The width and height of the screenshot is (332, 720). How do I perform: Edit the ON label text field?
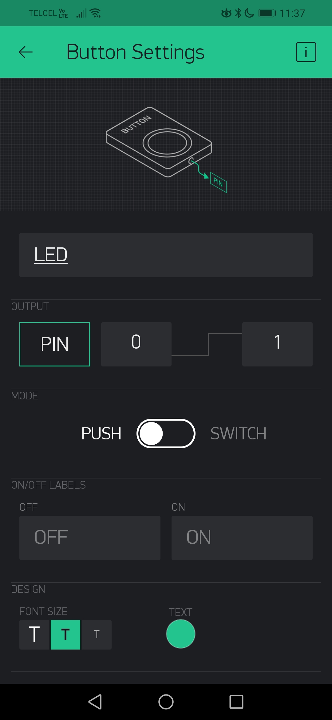[242, 538]
